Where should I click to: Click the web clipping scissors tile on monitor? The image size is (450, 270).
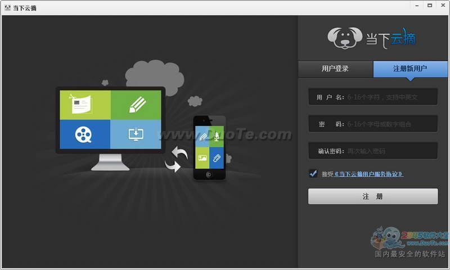click(x=85, y=105)
